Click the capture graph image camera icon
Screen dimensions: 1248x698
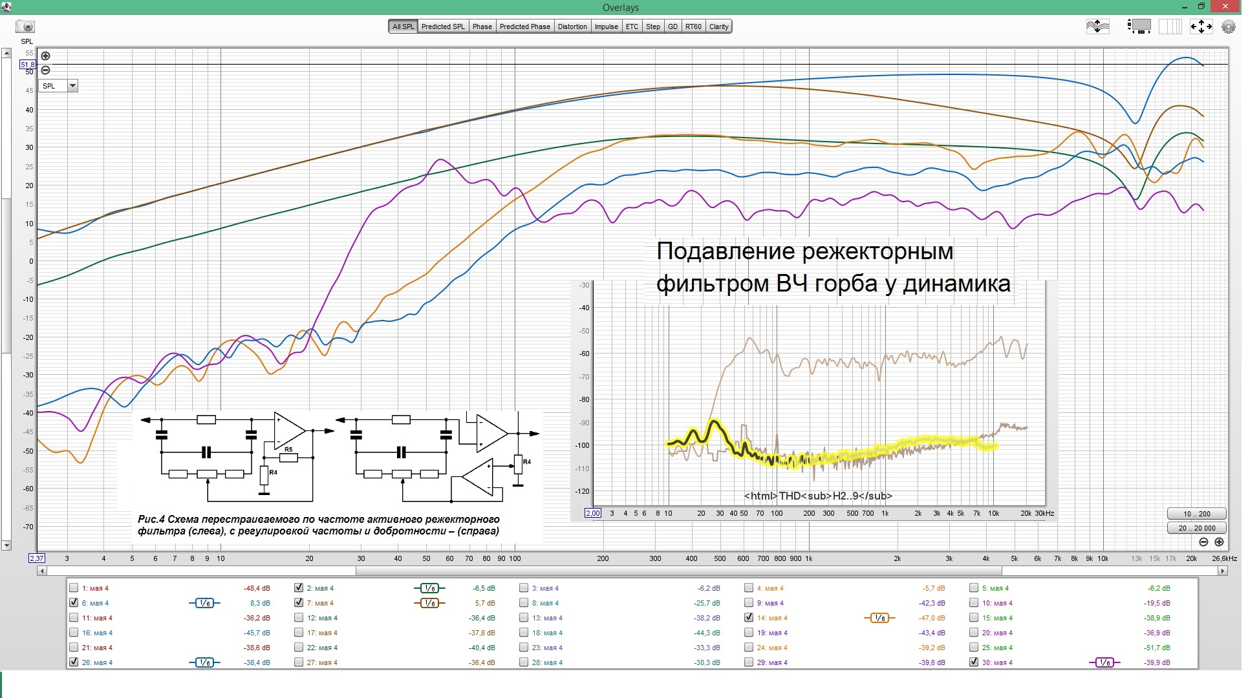coord(26,27)
